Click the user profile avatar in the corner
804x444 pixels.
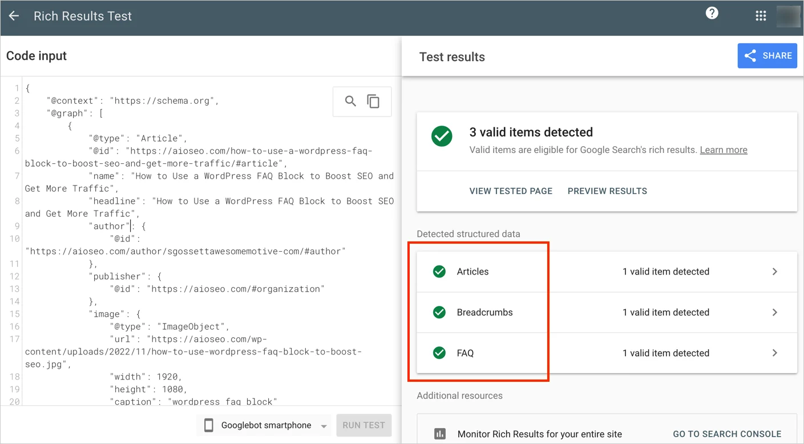788,15
